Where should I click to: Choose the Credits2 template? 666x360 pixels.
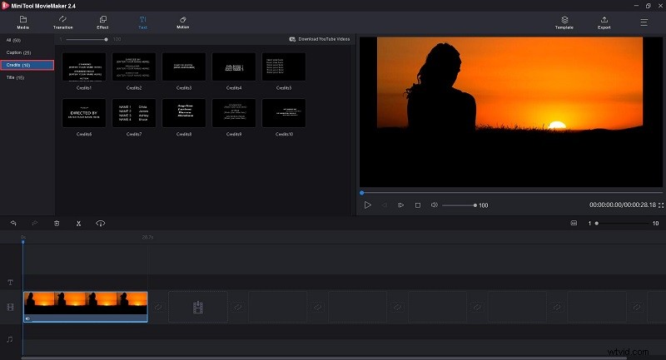[134, 67]
